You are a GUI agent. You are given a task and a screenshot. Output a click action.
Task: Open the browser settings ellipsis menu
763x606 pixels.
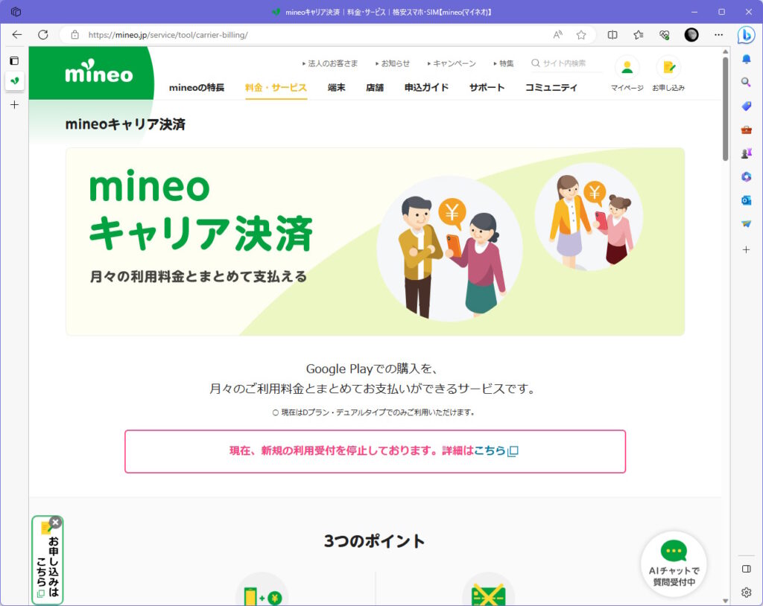pos(718,35)
